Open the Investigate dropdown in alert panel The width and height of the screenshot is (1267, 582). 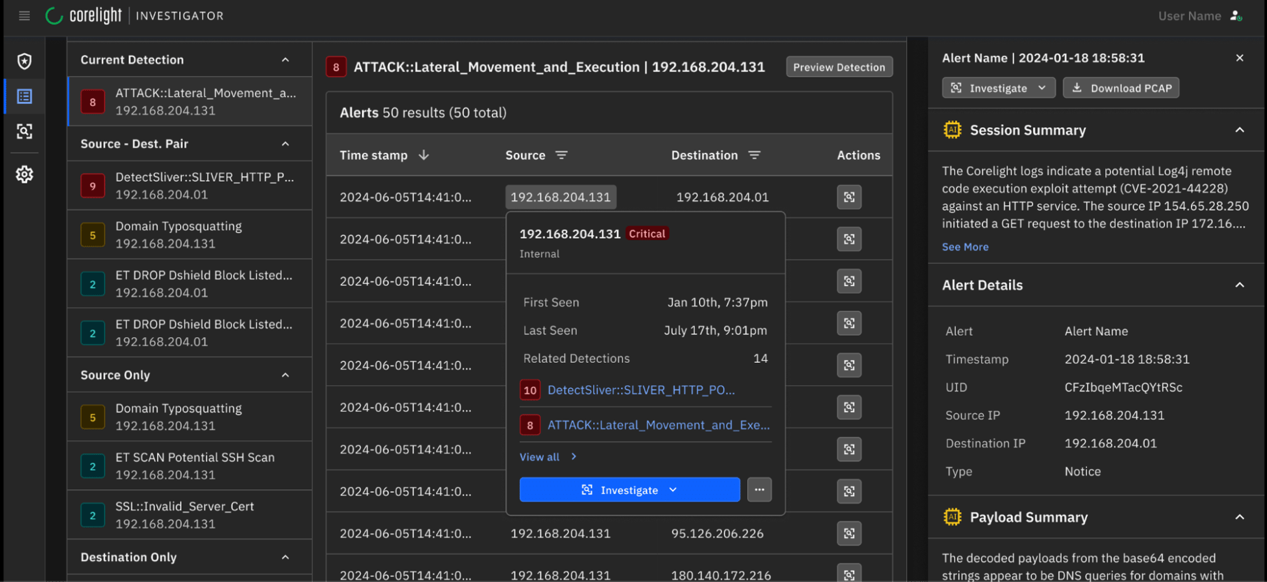[x=998, y=88]
